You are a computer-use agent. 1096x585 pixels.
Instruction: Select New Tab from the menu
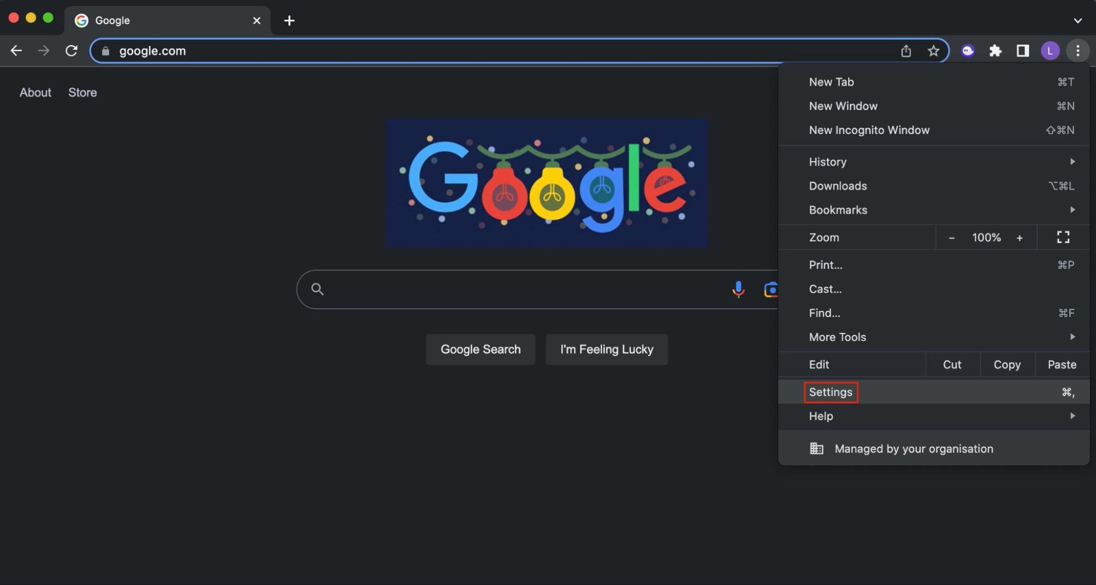pyautogui.click(x=933, y=82)
